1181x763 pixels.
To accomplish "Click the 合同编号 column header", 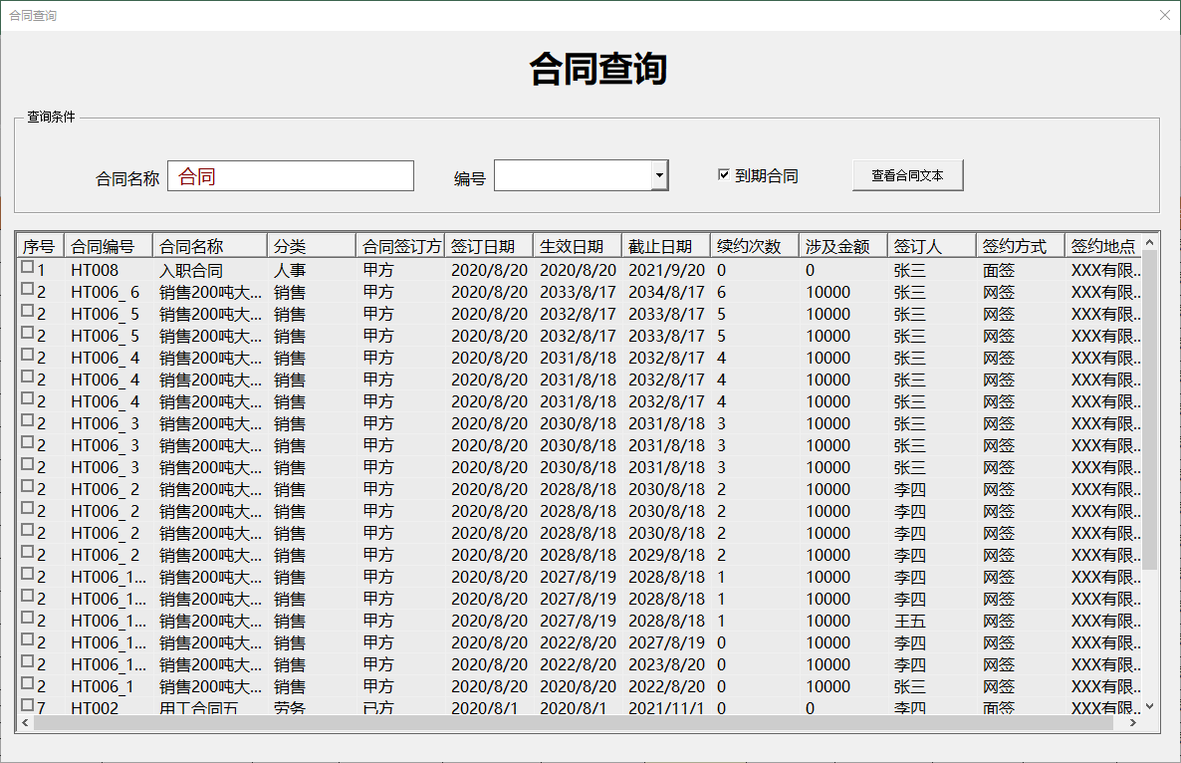I will 109,246.
